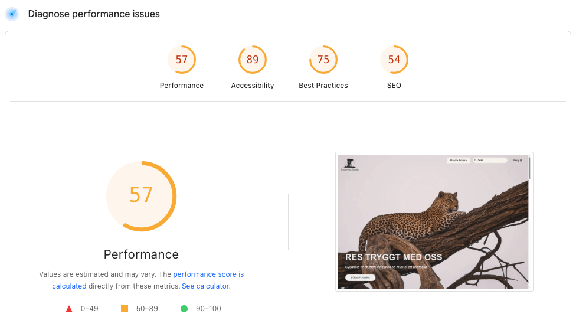Viewport: 576px width, 317px height.
Task: Open the Meny hamburger in the screenshot preview
Action: pyautogui.click(x=518, y=160)
